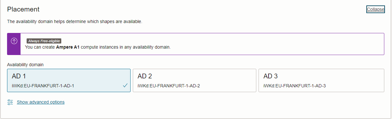Image resolution: width=392 pixels, height=119 pixels.
Task: Click the availability domain description sentence
Action: pyautogui.click(x=74, y=22)
